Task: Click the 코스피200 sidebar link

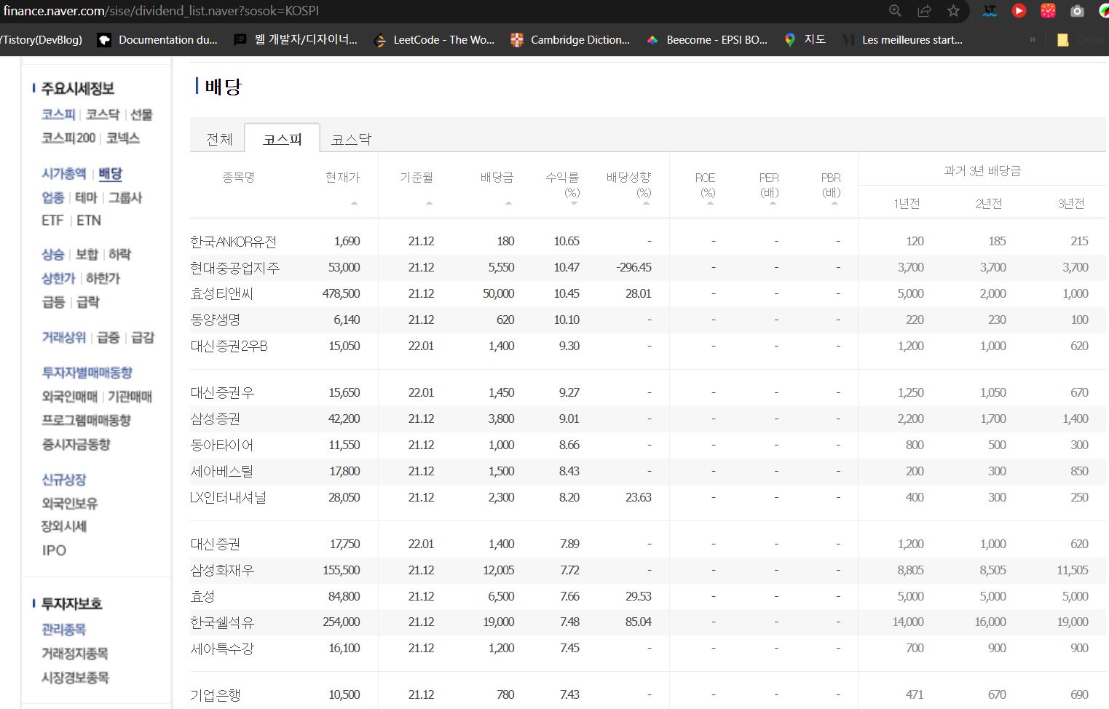Action: tap(68, 138)
